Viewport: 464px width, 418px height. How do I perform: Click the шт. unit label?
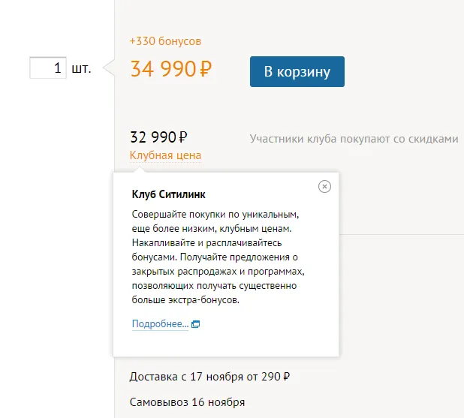coord(81,68)
